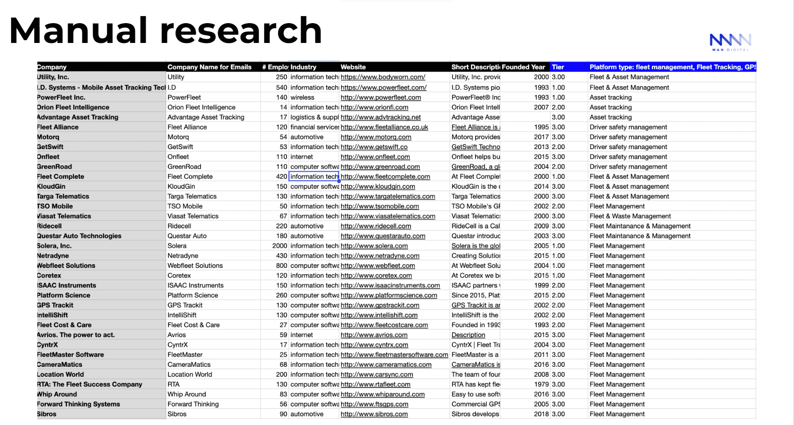This screenshot has width=794, height=425.
Task: Visit the isaacinstruments.com link
Action: 390,286
